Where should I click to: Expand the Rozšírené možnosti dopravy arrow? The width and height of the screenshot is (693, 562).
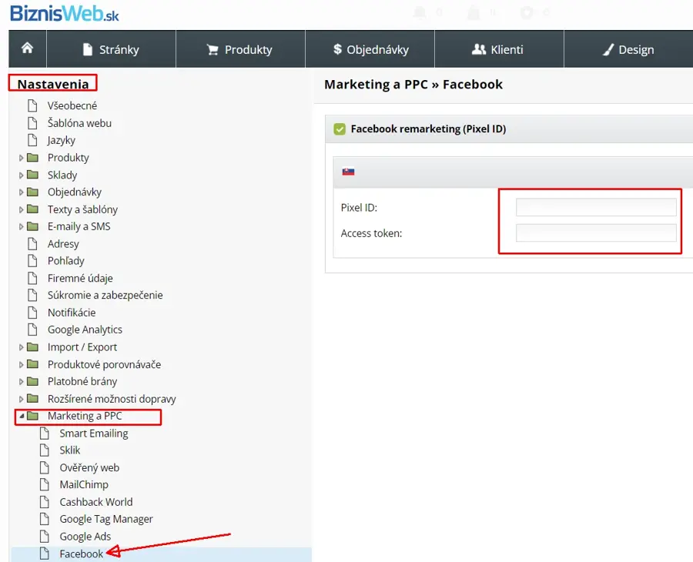click(21, 399)
